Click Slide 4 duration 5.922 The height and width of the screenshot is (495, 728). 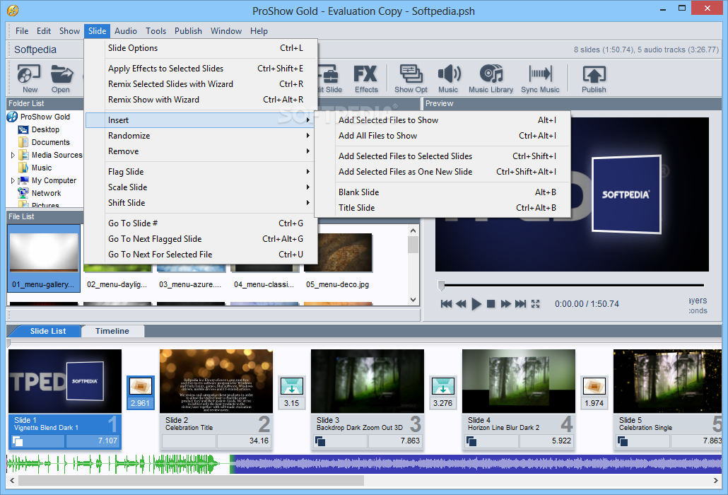pos(561,441)
